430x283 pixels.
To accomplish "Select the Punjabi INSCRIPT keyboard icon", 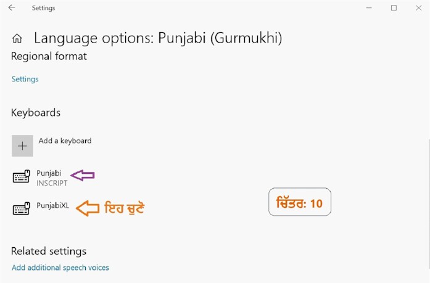I will pos(22,176).
